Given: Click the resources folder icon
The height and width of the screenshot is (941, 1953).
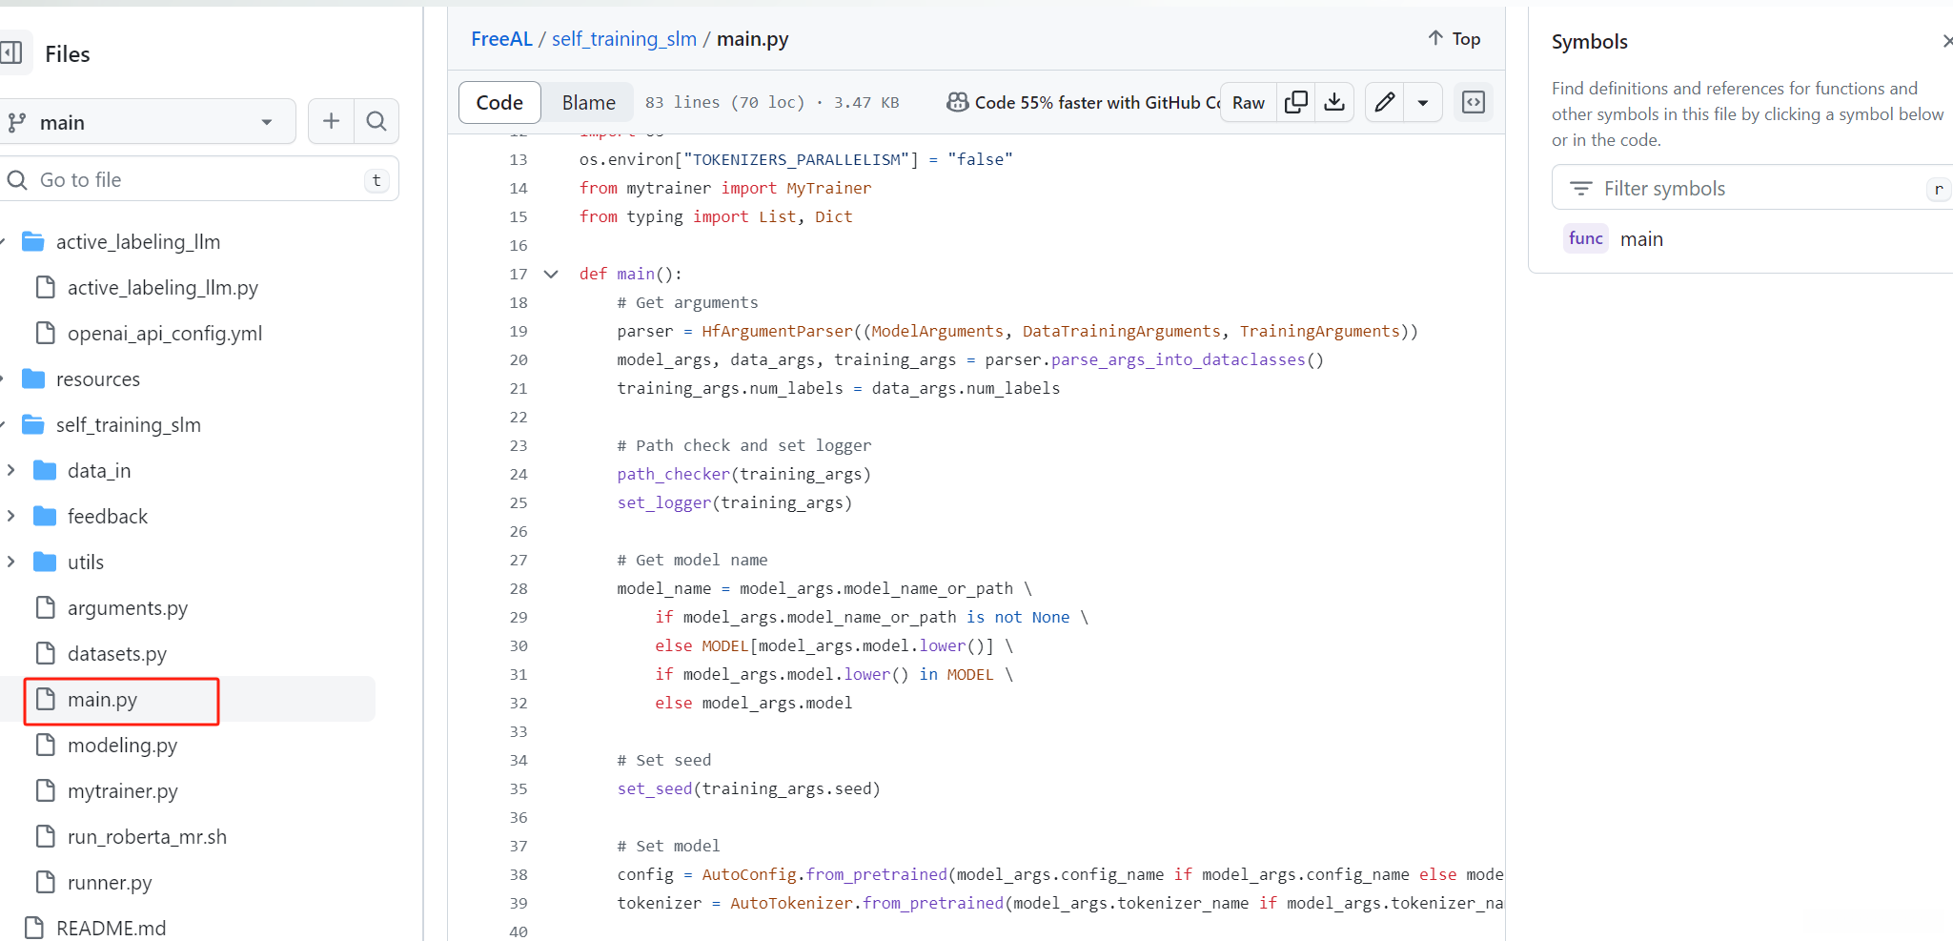Looking at the screenshot, I should coord(33,378).
